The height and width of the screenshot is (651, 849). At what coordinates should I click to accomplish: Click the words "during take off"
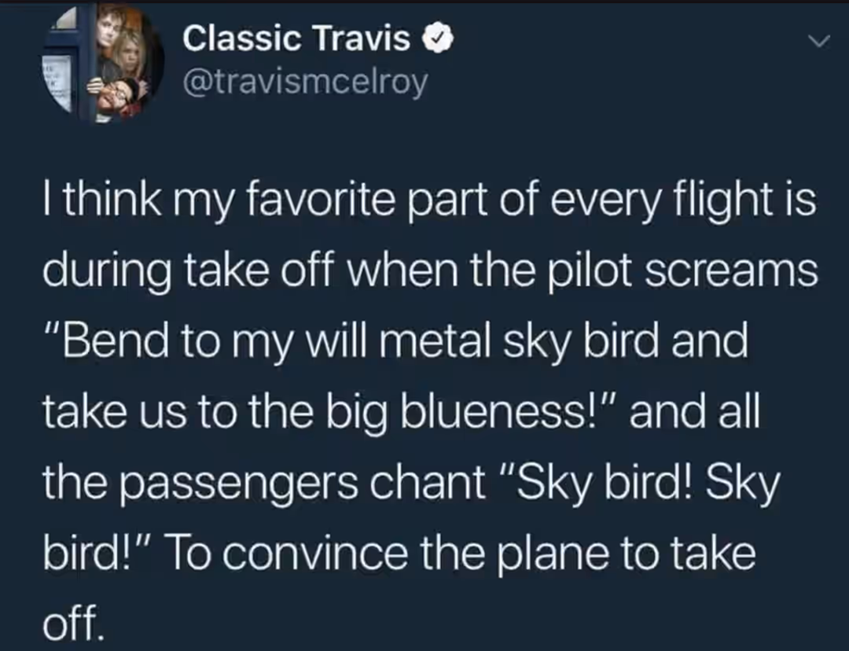tap(187, 270)
